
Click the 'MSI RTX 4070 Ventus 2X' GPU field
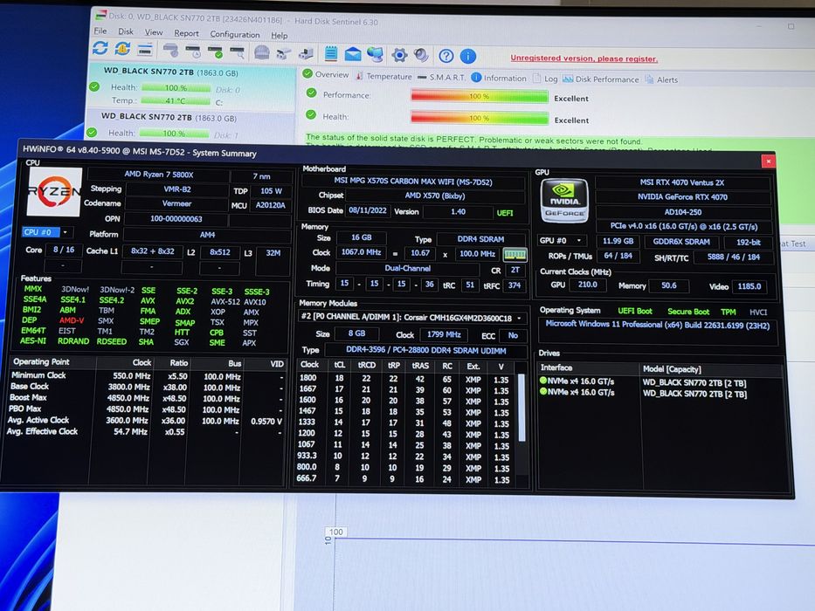coord(681,182)
